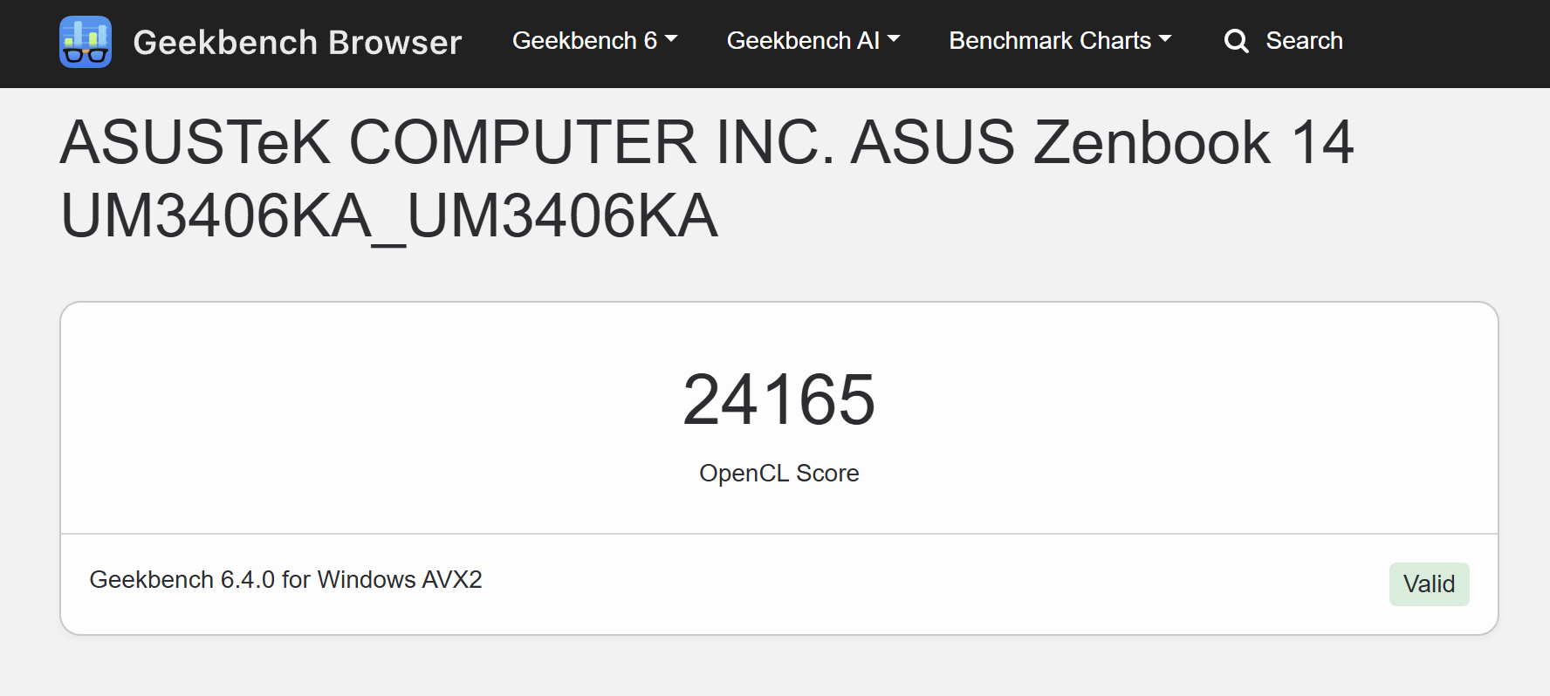
Task: Click the magnifying glass search icon
Action: pos(1236,41)
